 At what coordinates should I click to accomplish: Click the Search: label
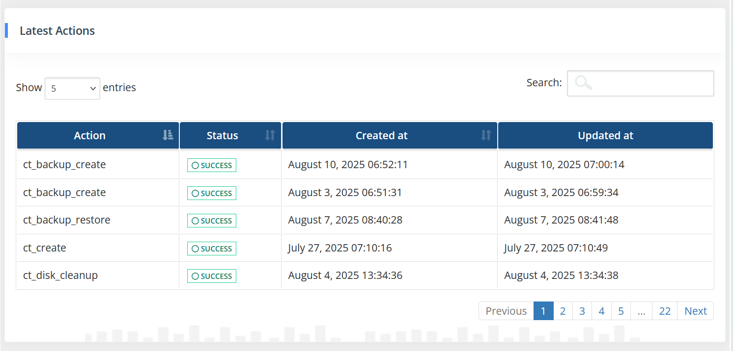click(x=544, y=83)
